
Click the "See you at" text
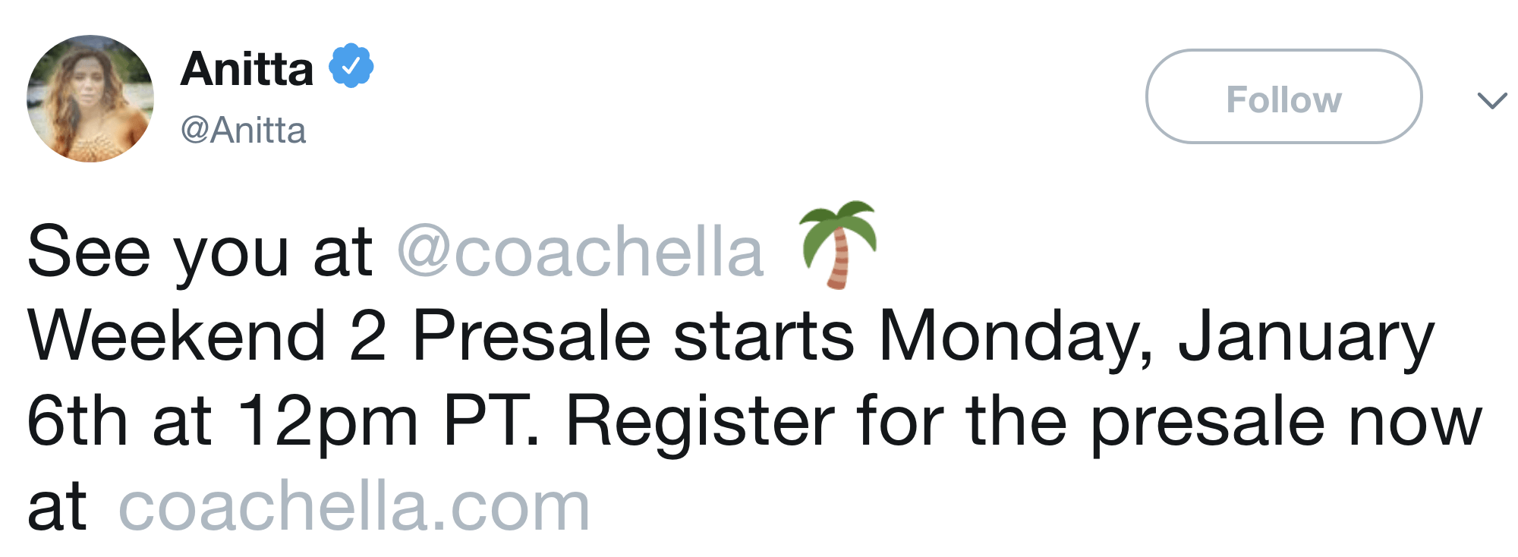point(199,252)
